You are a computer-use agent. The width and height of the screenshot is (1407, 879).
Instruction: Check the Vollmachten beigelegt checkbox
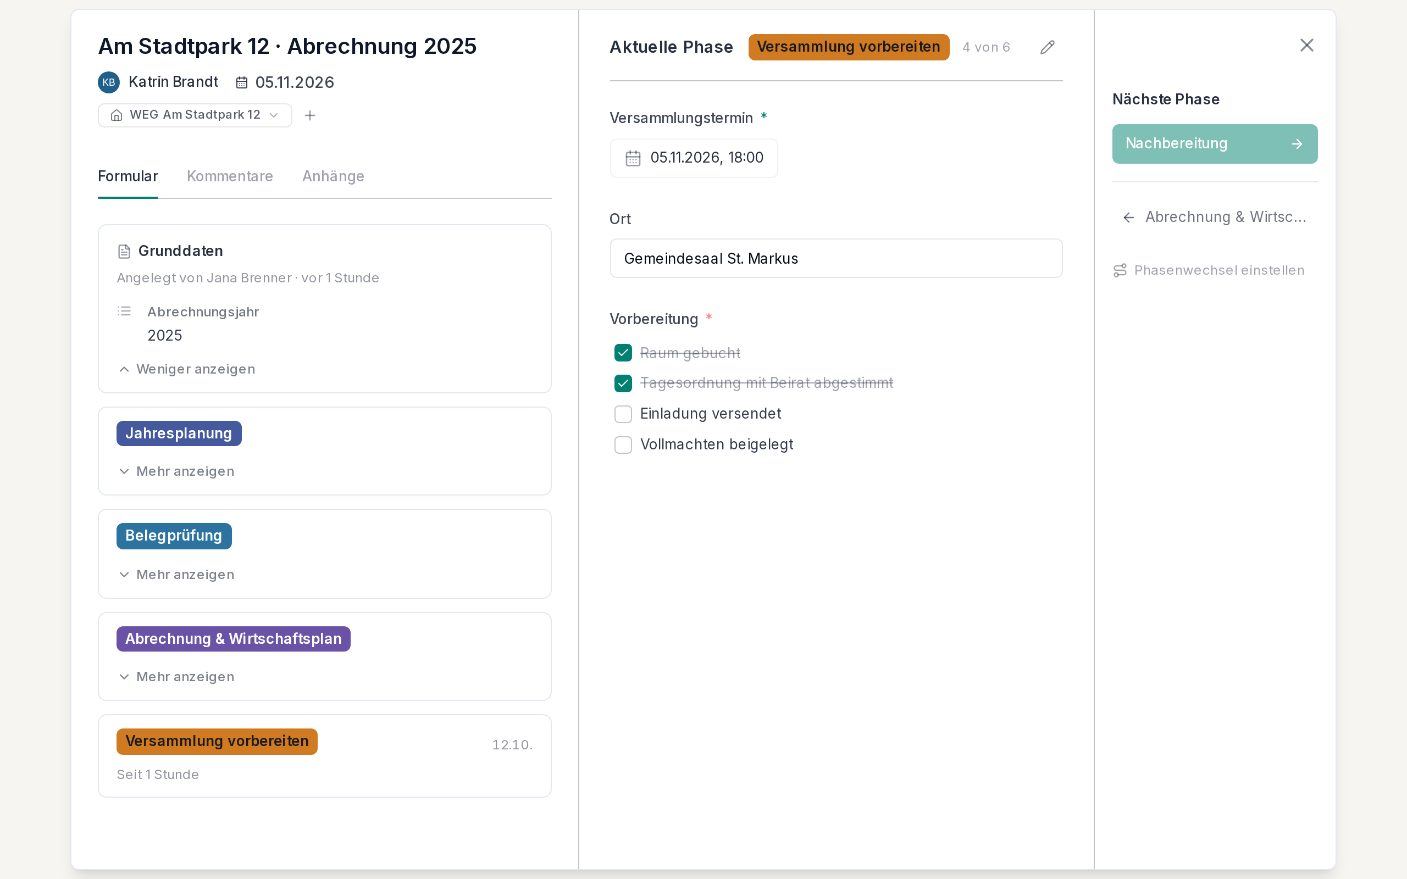623,445
